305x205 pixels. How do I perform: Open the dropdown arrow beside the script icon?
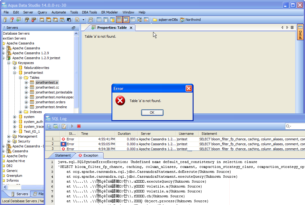(x=84, y=20)
